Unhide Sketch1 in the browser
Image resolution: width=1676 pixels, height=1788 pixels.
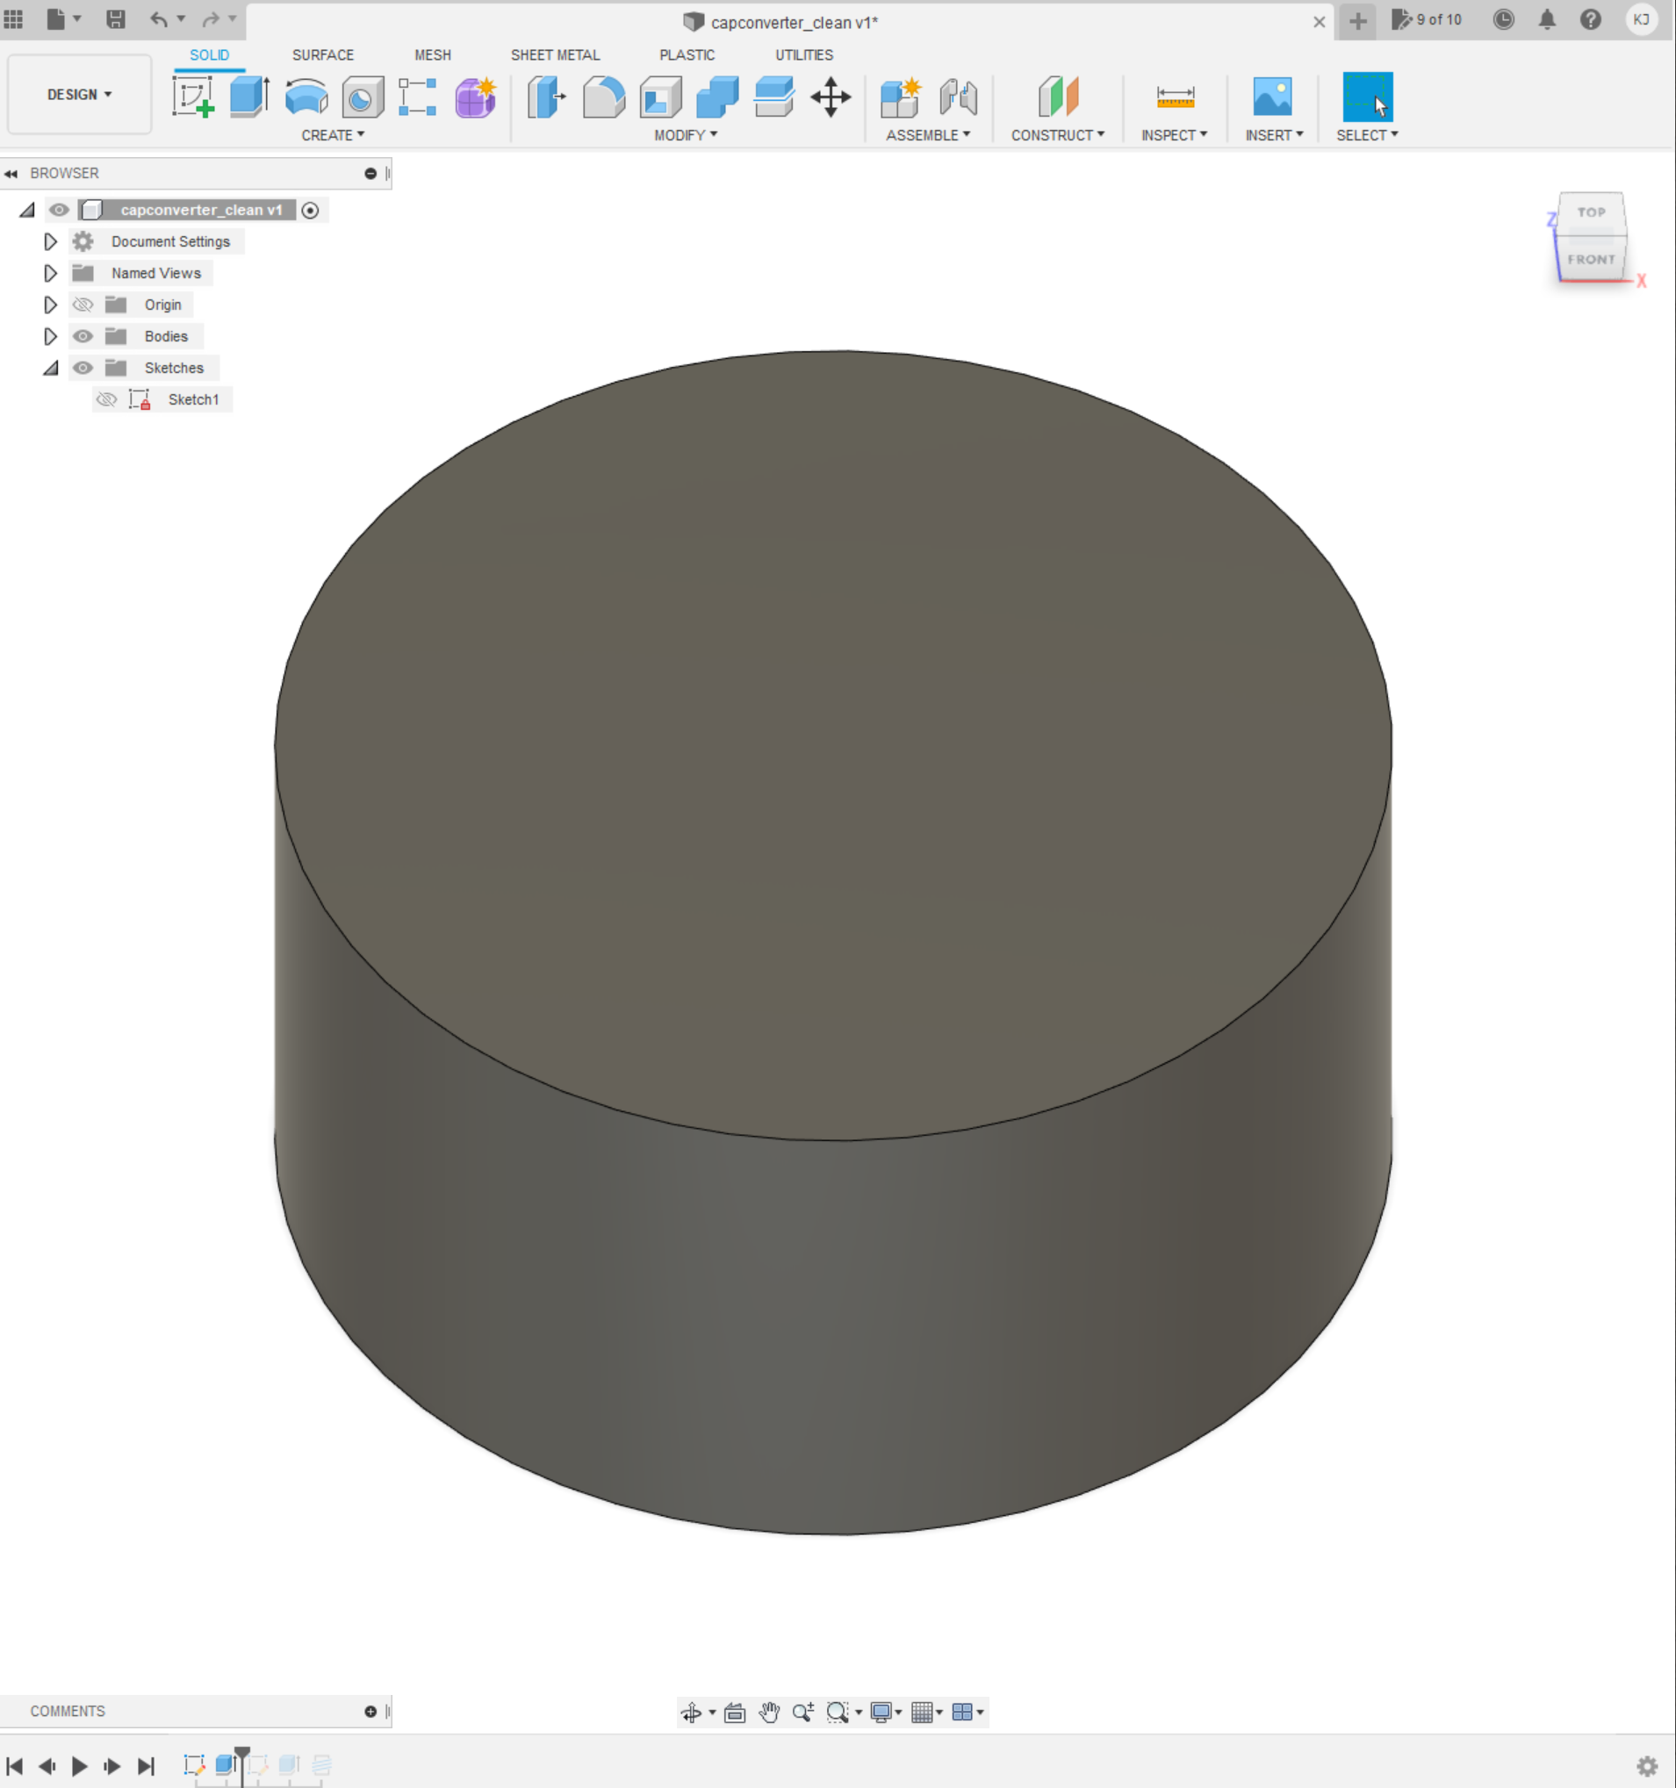[106, 399]
